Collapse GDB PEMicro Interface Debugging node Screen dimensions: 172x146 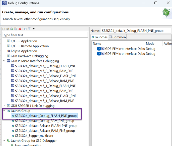tap(4, 61)
